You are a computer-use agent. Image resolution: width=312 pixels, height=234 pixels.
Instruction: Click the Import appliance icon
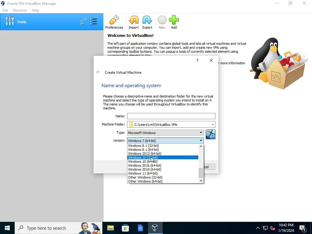[x=133, y=22]
